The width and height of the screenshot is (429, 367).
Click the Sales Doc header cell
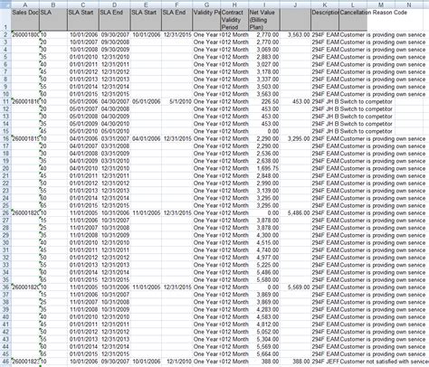click(25, 20)
